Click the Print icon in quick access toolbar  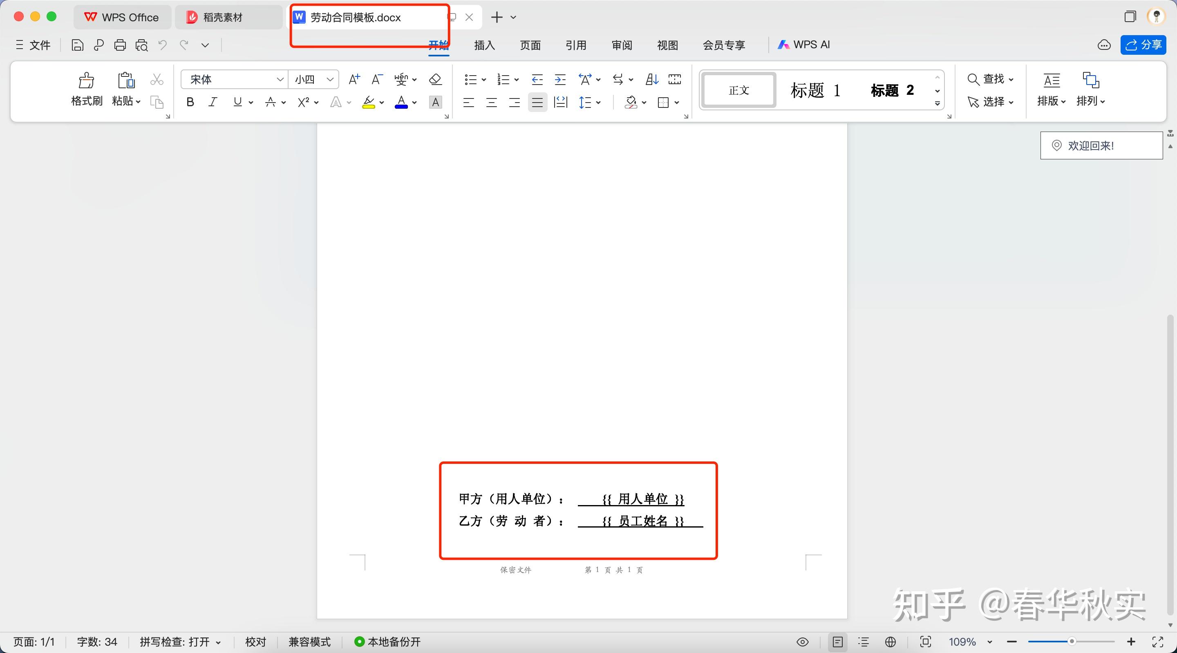pyautogui.click(x=120, y=45)
